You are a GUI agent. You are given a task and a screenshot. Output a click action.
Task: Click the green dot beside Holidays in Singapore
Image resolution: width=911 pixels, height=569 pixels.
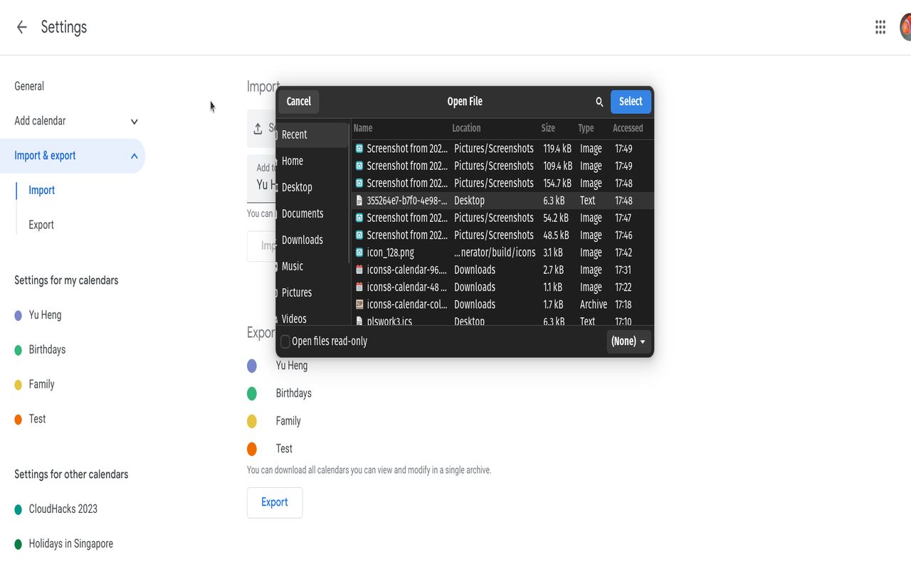click(x=19, y=544)
